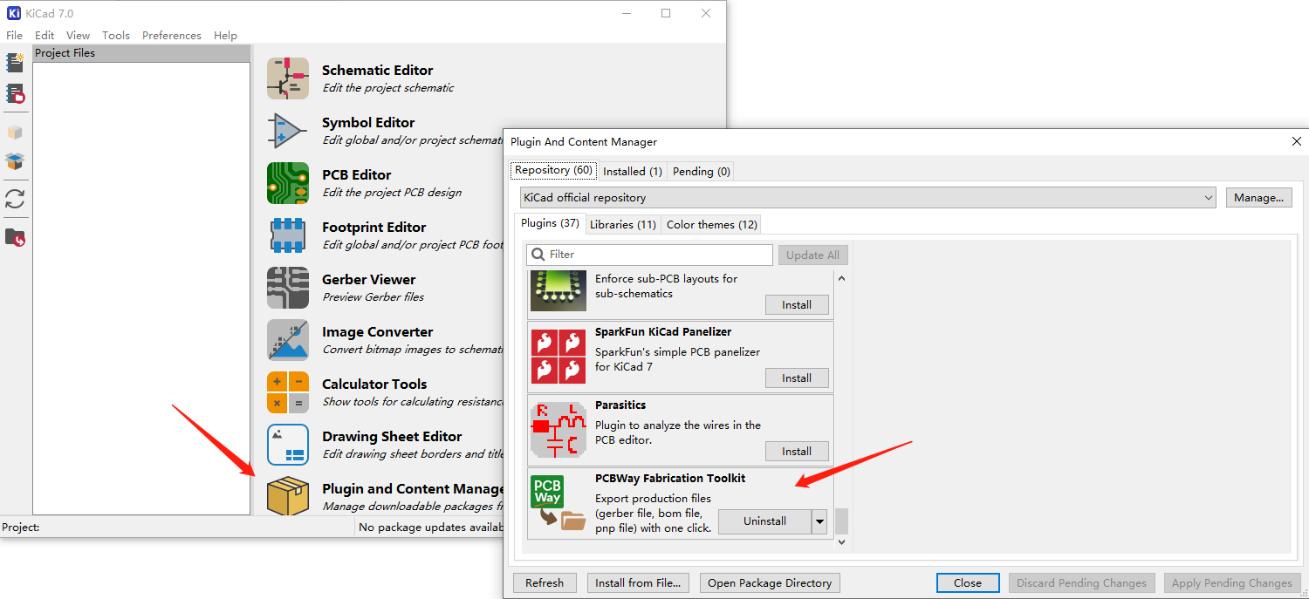Click the magnifier icon in the Filter box
The height and width of the screenshot is (599, 1309).
click(538, 255)
